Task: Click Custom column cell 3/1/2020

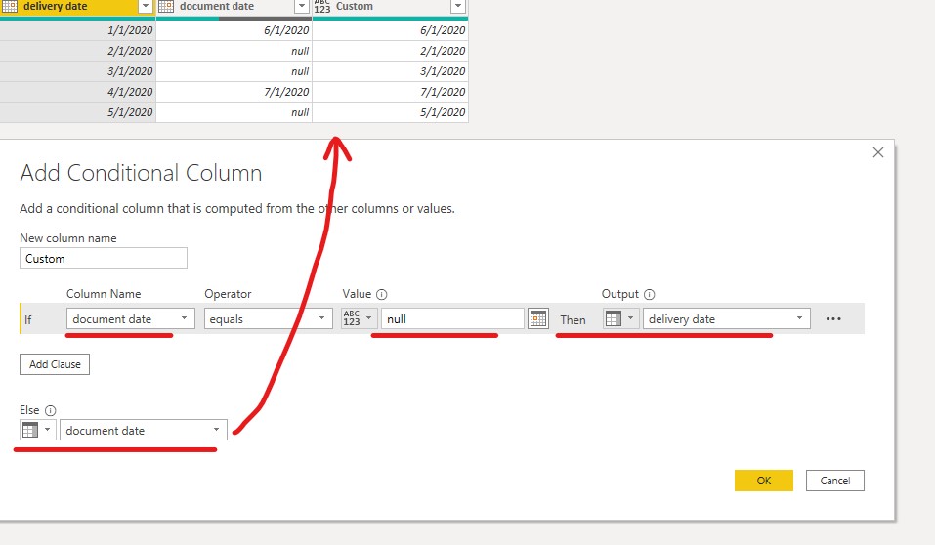Action: 391,71
